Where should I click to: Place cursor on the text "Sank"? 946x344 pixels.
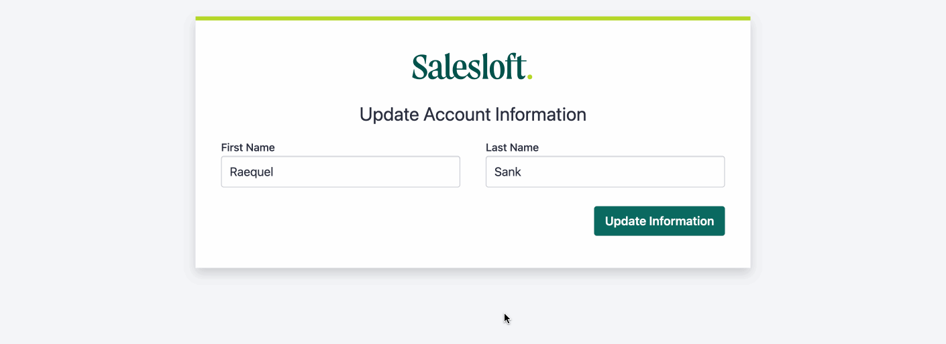[508, 172]
